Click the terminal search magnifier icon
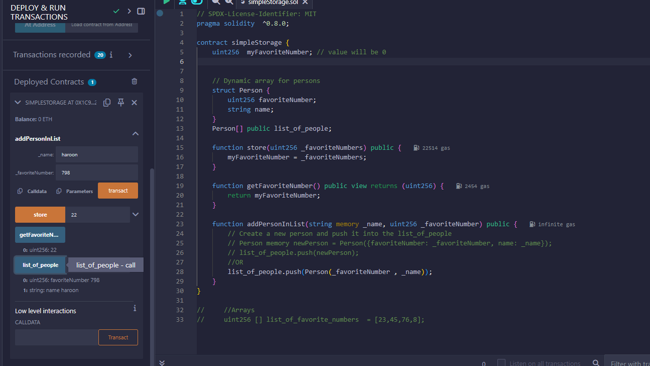The width and height of the screenshot is (650, 366). [x=596, y=362]
